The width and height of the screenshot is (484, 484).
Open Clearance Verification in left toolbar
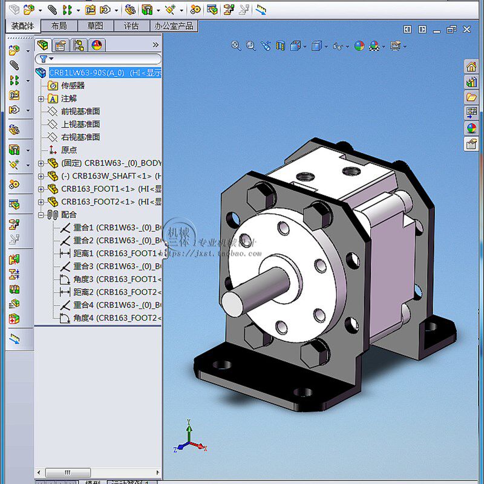(14, 274)
